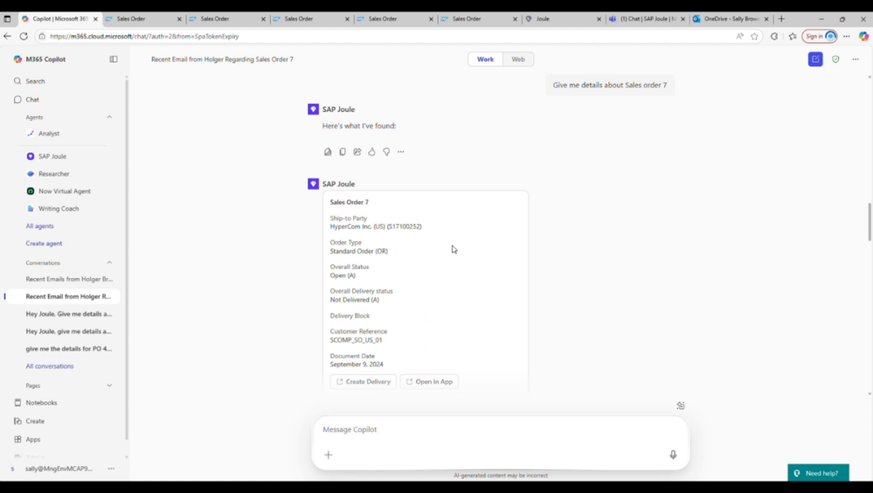Collapse the sidebar with the panel toggle icon
Viewport: 873px width, 493px height.
click(x=114, y=59)
